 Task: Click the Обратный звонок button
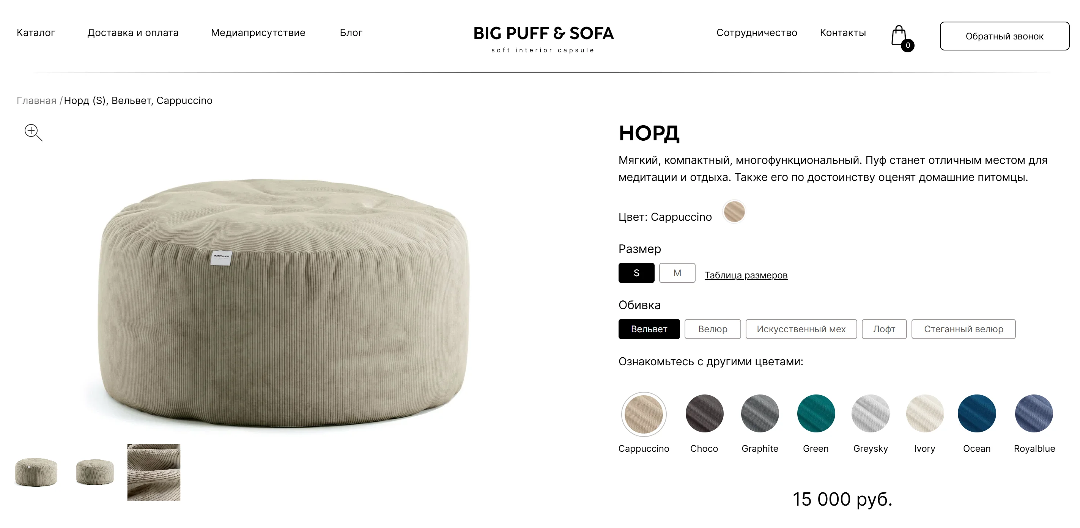tap(1004, 36)
